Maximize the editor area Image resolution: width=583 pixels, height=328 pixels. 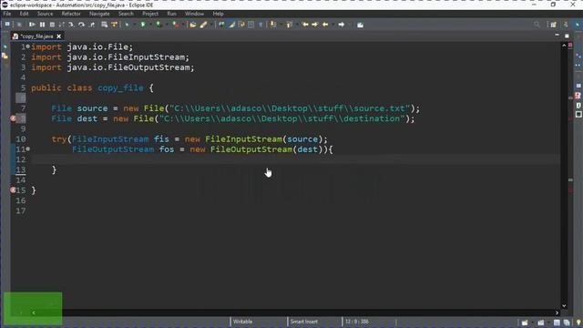tap(567, 36)
